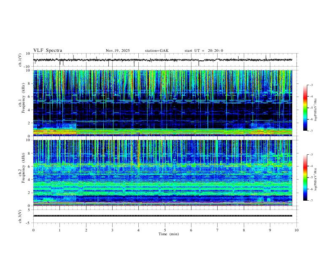The height and width of the screenshot is (258, 334).
Task: Click the "5" tick on the time axis
Action: click(165, 230)
